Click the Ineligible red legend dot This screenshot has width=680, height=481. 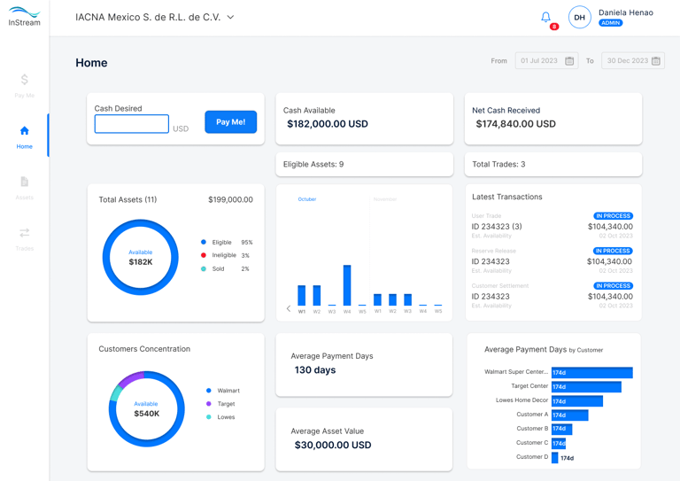point(204,255)
